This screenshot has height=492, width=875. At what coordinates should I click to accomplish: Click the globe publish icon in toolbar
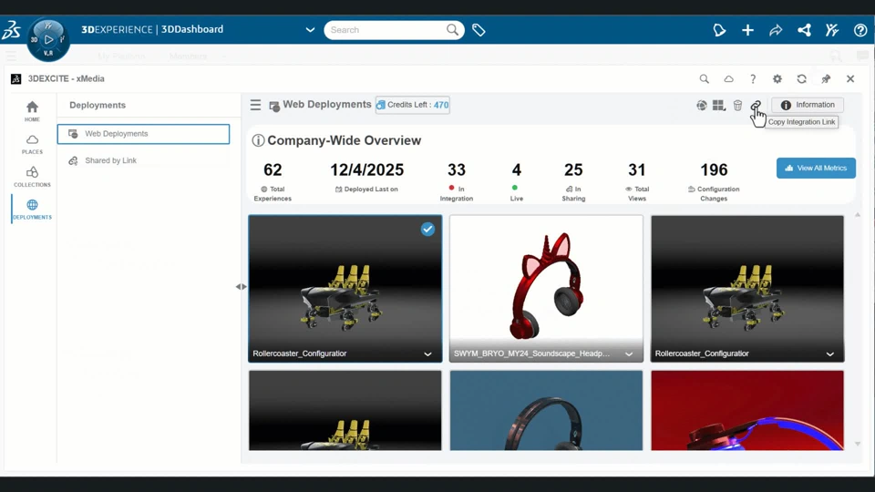[702, 106]
